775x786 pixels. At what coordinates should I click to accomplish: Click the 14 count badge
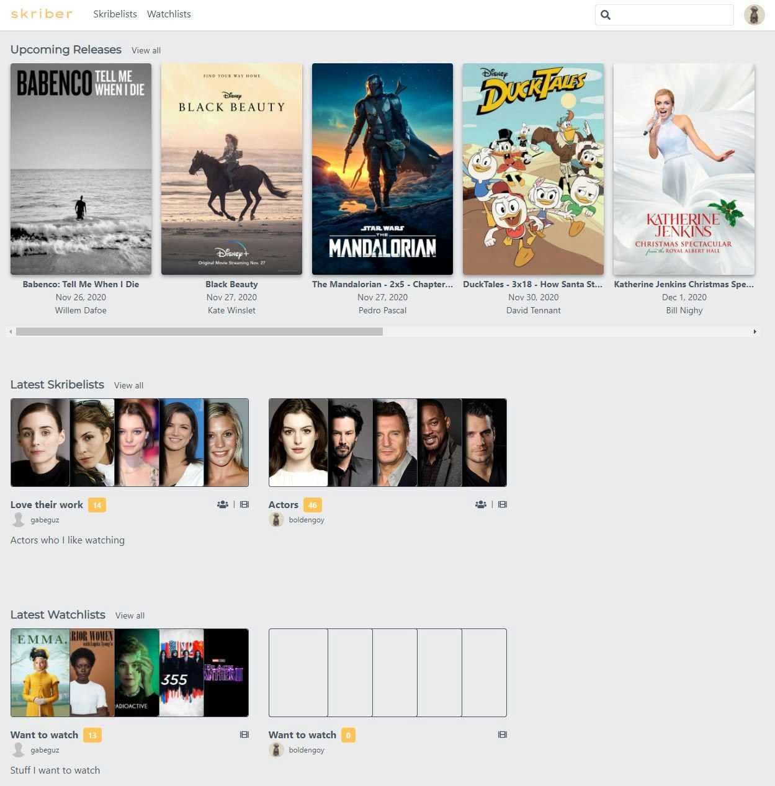[x=97, y=505]
